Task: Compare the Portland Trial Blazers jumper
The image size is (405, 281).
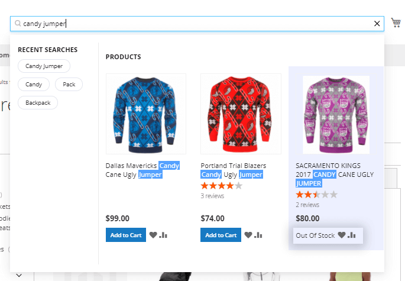Action: coord(258,235)
